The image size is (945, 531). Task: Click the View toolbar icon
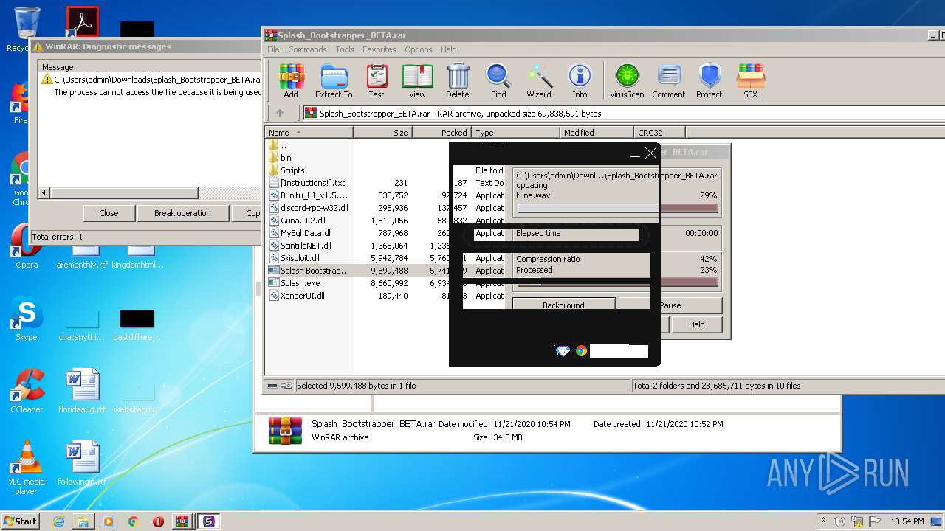(417, 81)
